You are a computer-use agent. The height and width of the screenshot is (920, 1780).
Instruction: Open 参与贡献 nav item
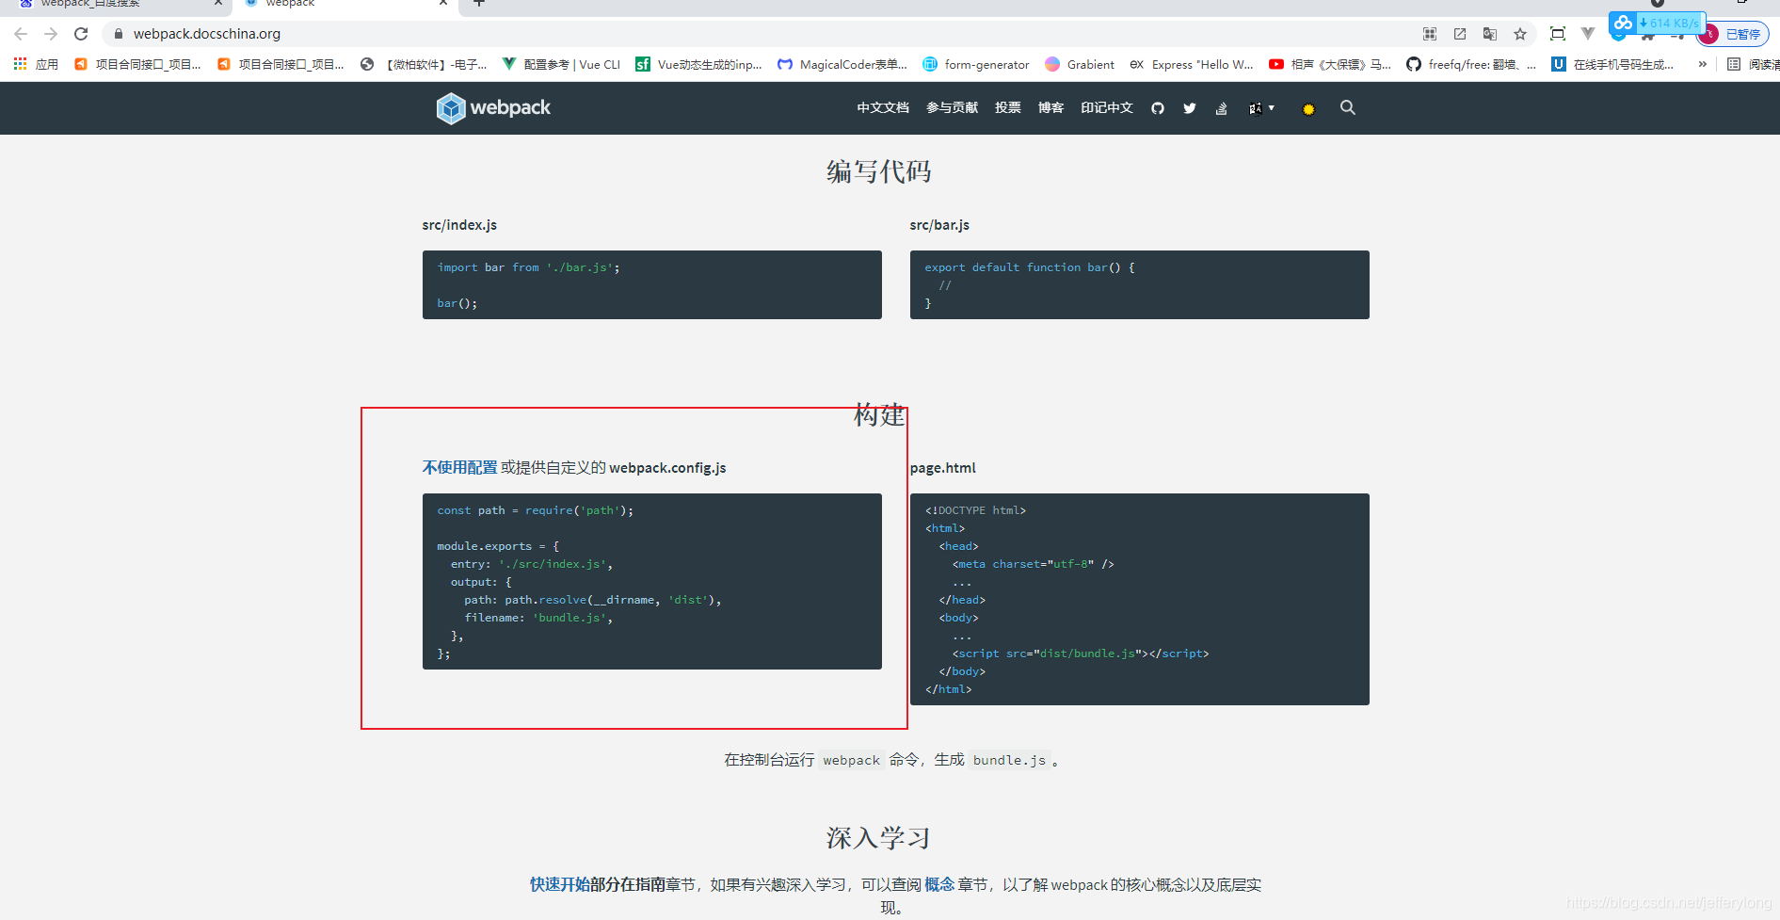pyautogui.click(x=953, y=107)
